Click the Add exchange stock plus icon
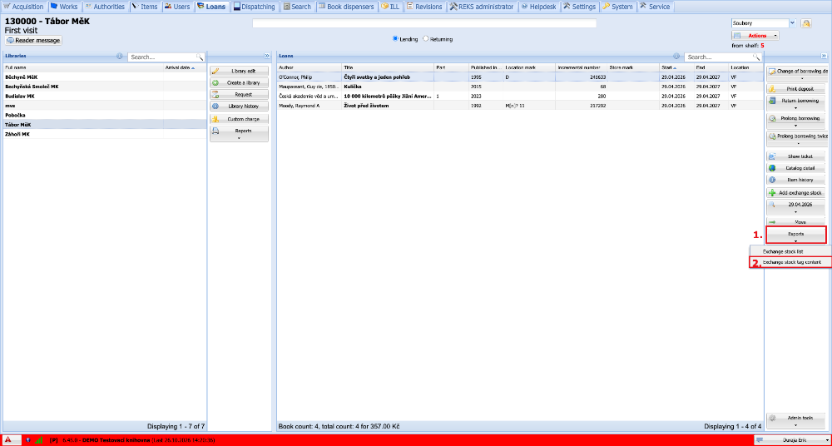The image size is (832, 446). [773, 193]
